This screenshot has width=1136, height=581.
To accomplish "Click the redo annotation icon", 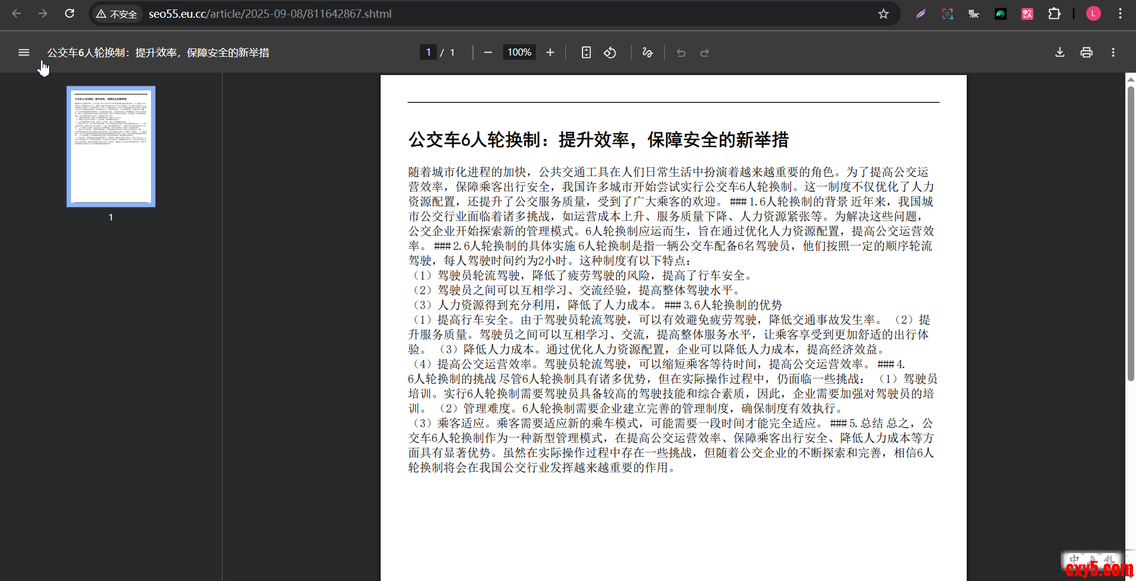I will pos(704,52).
